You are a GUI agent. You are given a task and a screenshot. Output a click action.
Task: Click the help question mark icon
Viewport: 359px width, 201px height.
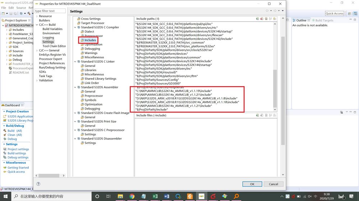pyautogui.click(x=38, y=184)
